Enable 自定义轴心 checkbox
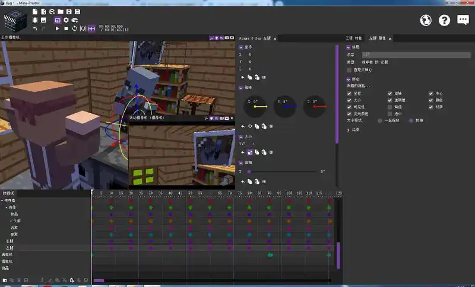Screen dimensions: 475x287 tap(349, 70)
